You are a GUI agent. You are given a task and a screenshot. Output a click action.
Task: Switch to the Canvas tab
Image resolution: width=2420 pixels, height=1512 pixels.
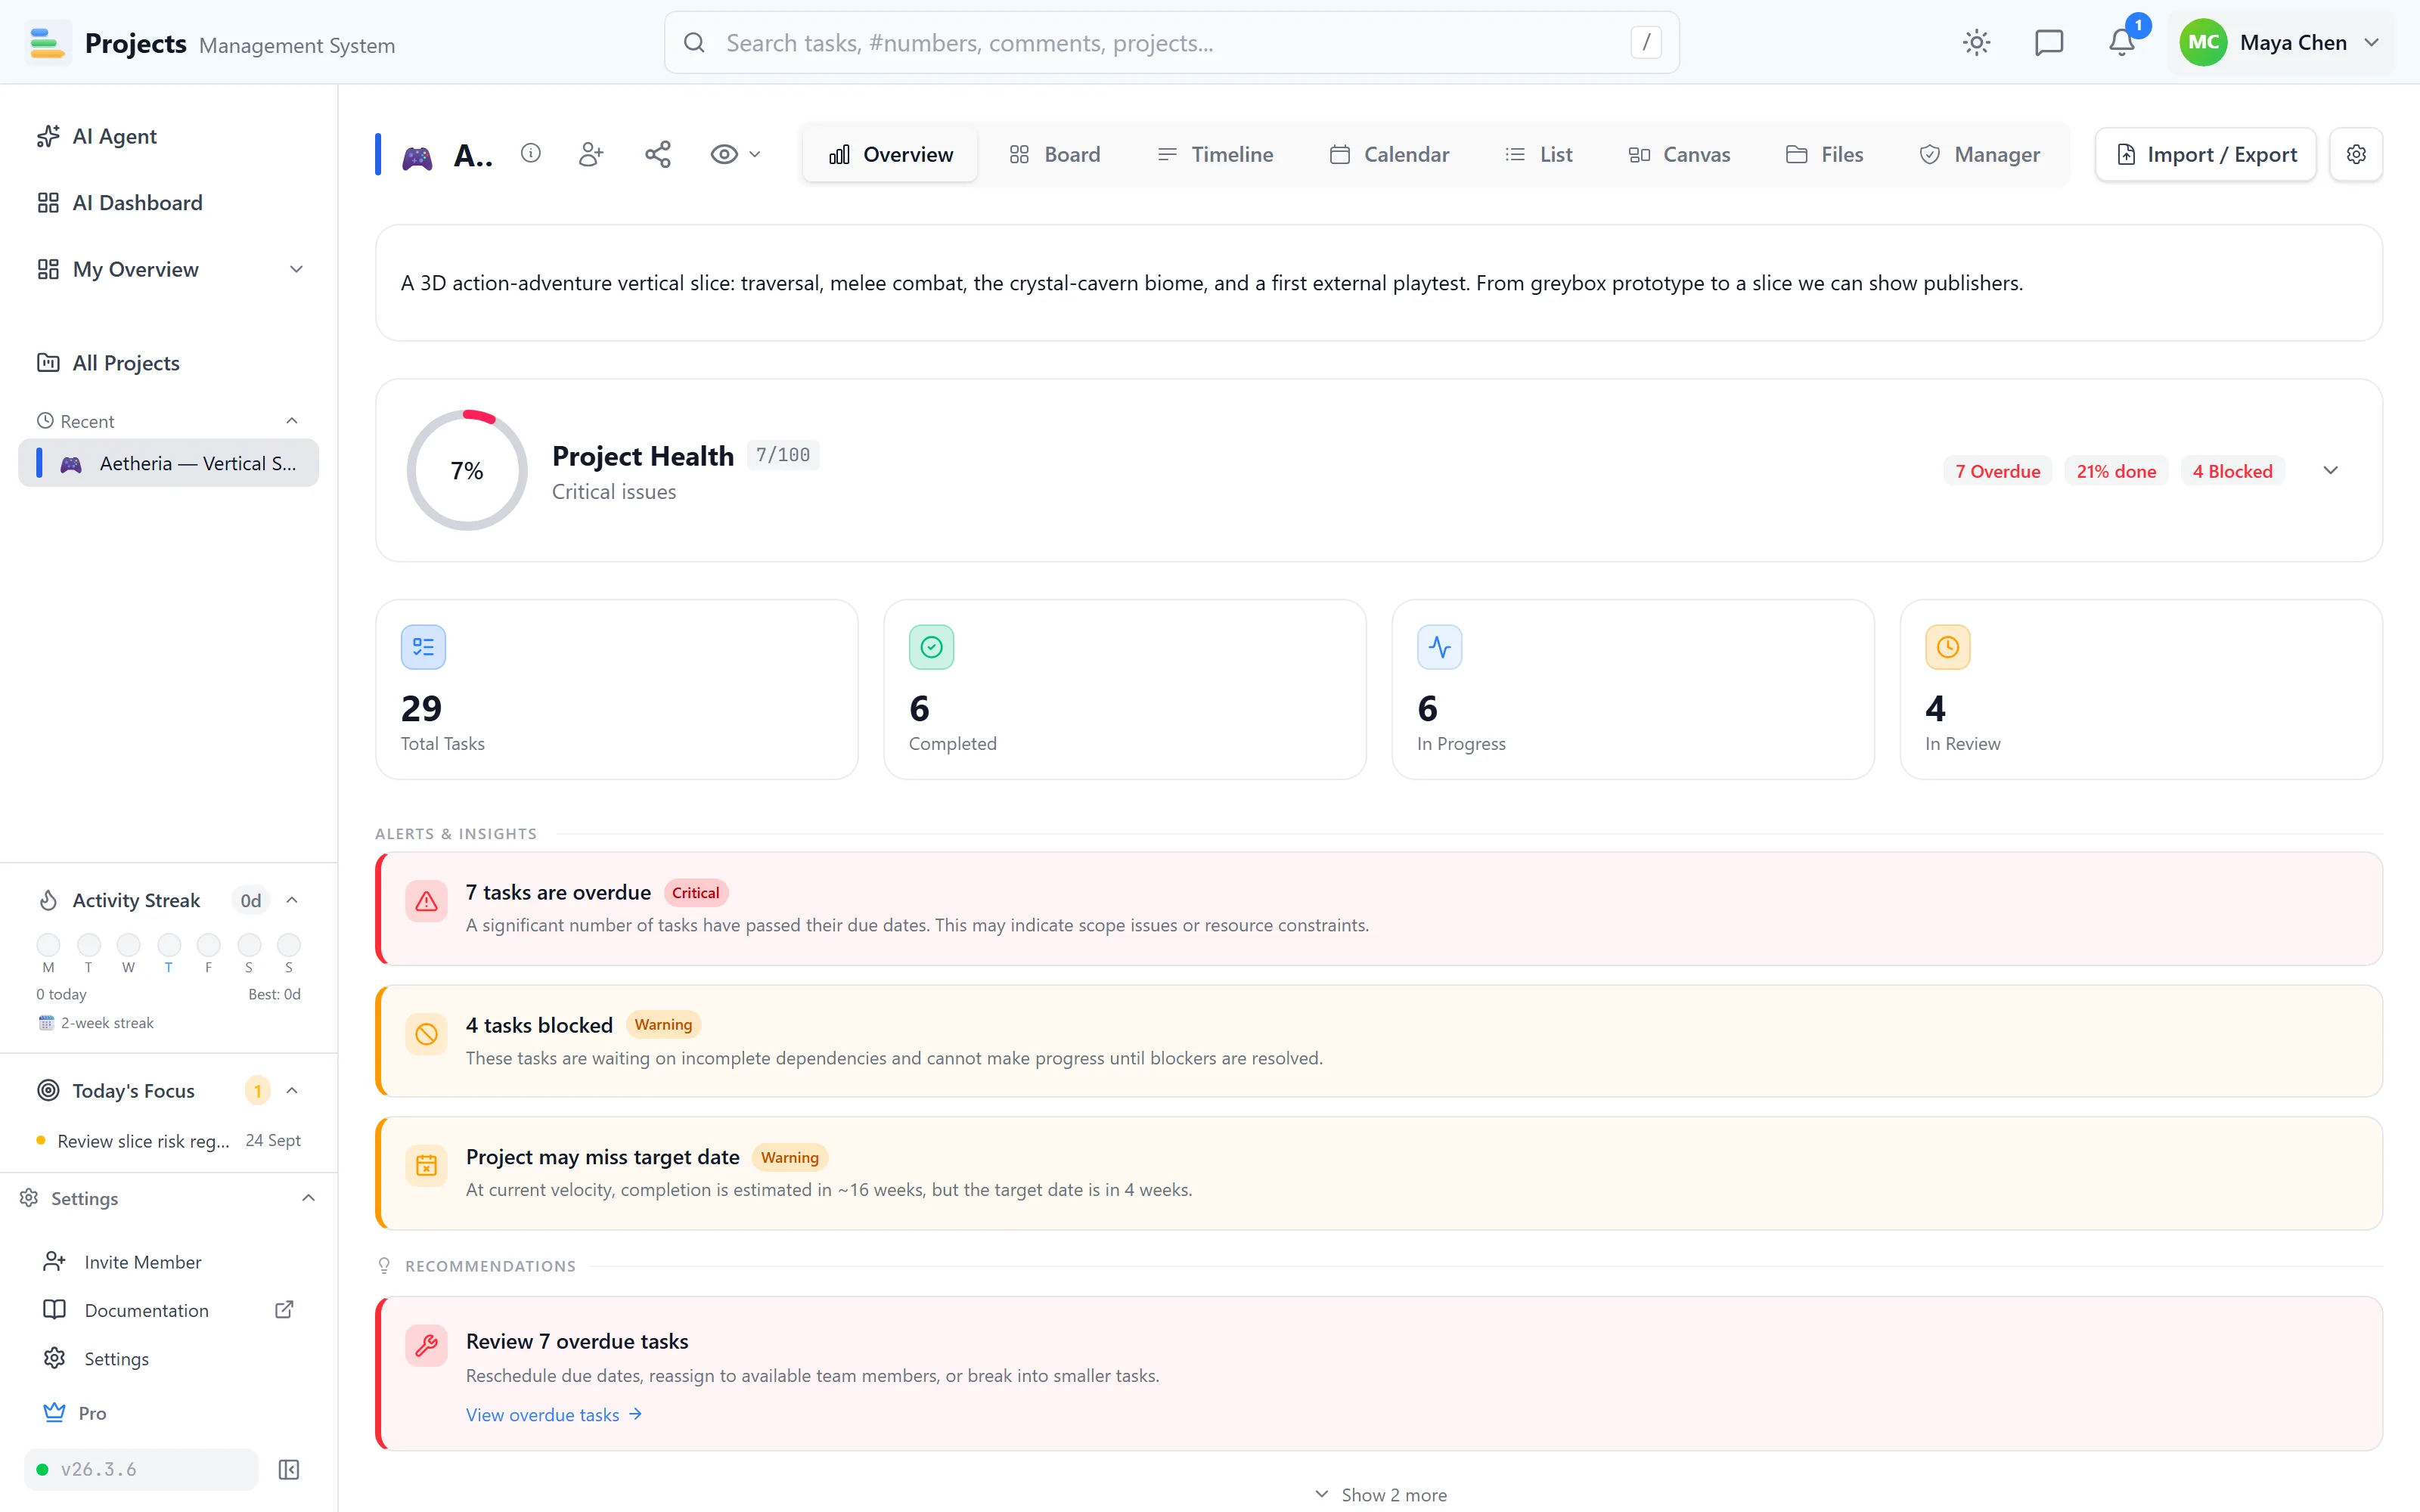coord(1679,154)
